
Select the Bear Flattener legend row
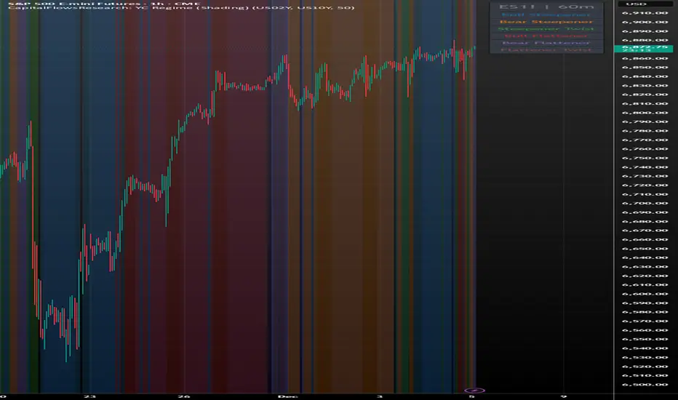pyautogui.click(x=546, y=42)
